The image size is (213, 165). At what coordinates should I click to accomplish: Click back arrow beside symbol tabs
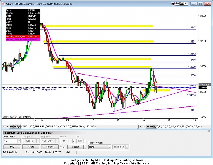[x=11, y=126]
